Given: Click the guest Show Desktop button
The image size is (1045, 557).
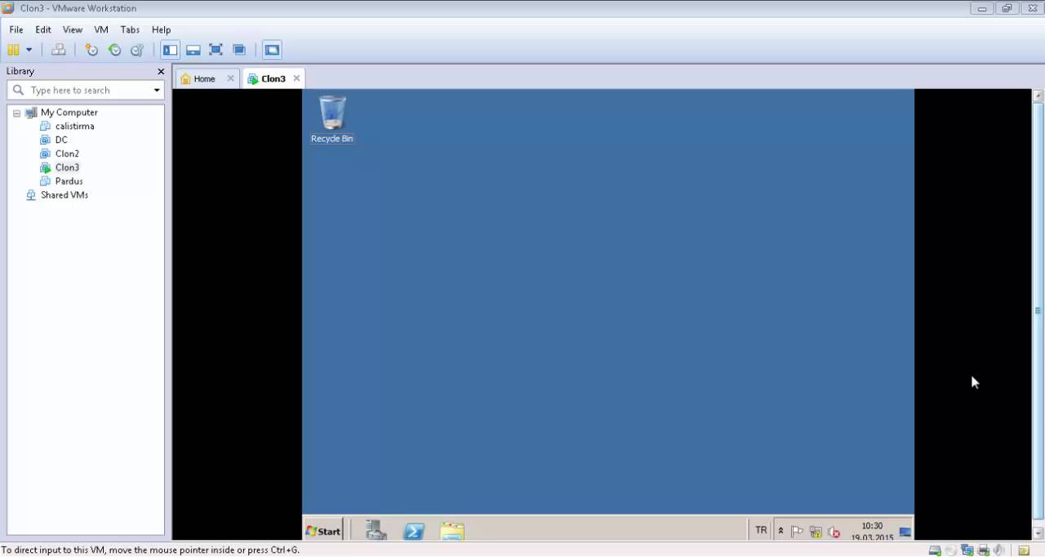Looking at the screenshot, I should point(905,532).
